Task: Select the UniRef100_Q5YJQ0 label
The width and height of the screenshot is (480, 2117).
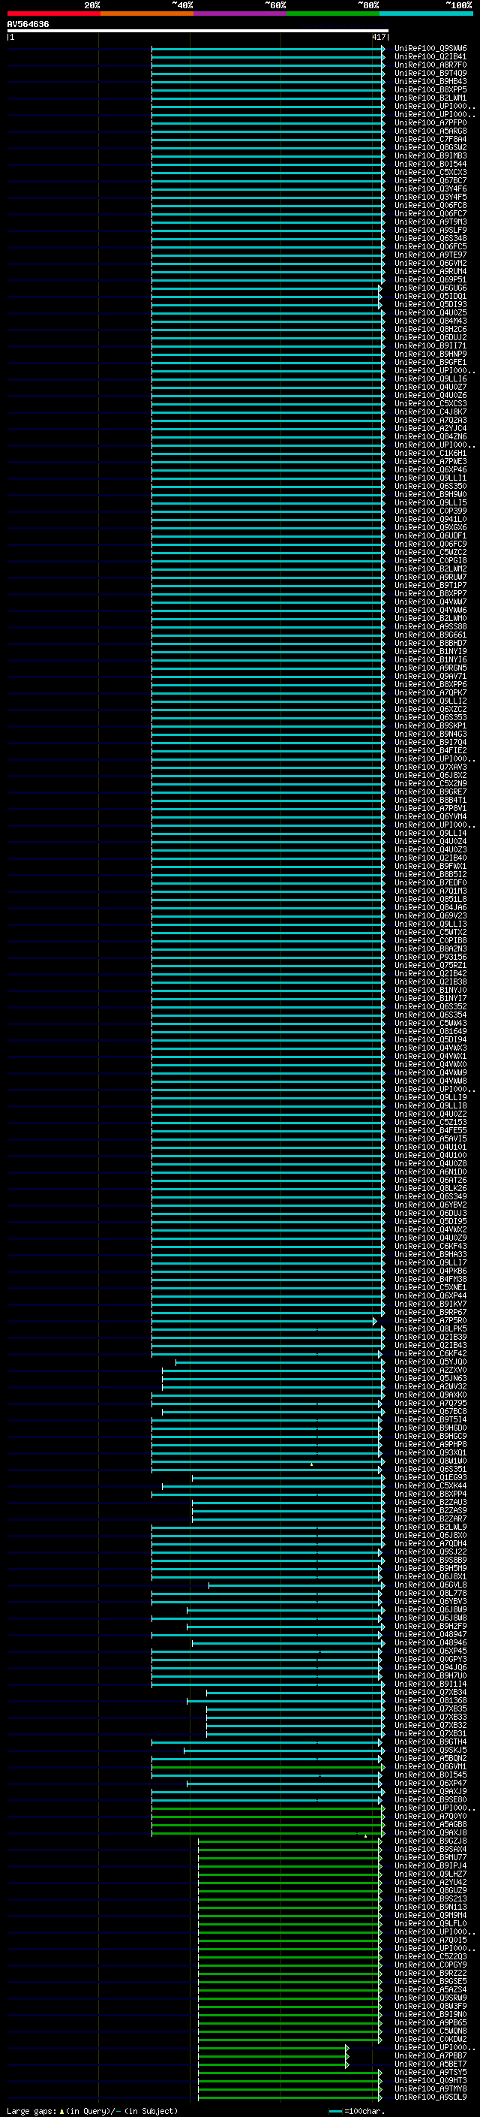Action: click(430, 1362)
